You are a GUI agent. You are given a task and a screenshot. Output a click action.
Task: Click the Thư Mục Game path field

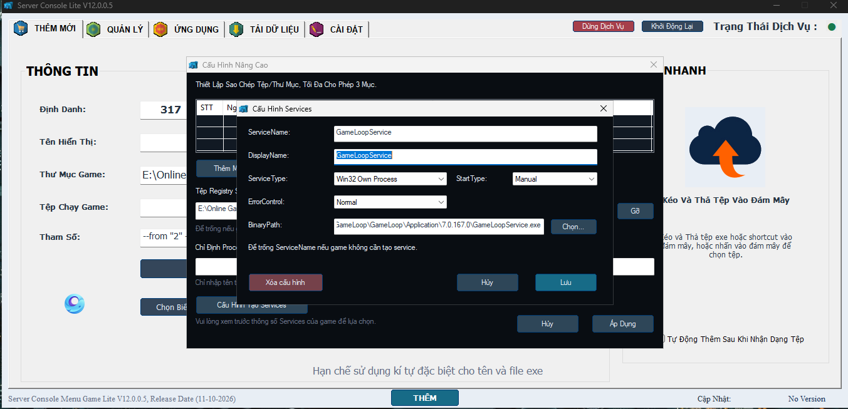[x=165, y=175]
